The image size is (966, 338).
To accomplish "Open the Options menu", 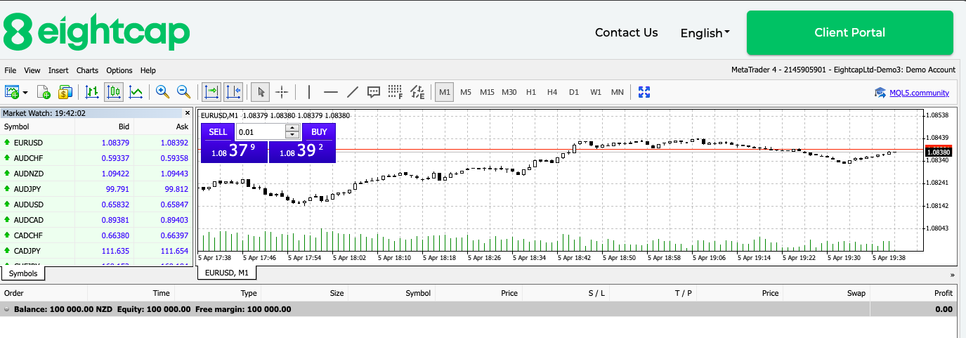I will 119,70.
